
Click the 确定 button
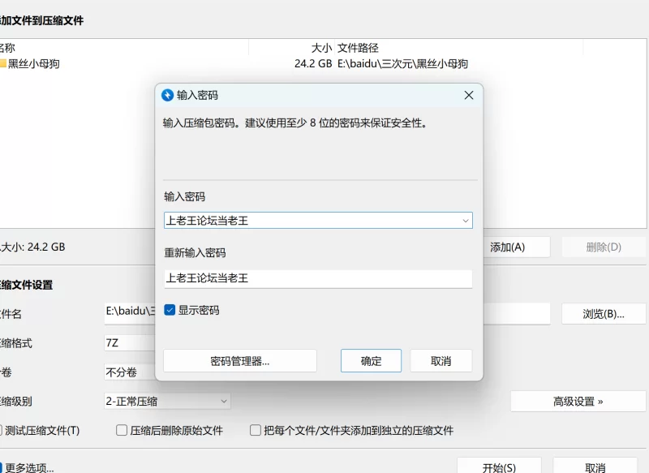click(371, 361)
